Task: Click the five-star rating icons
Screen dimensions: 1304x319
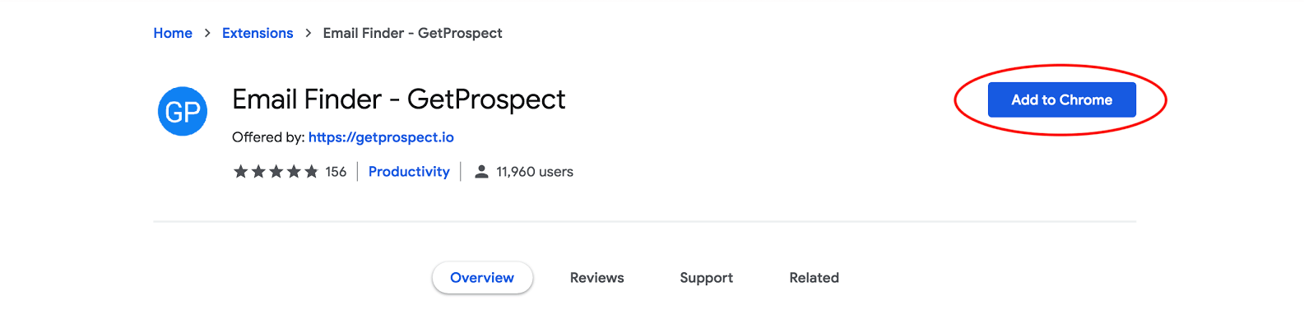Action: pos(276,171)
